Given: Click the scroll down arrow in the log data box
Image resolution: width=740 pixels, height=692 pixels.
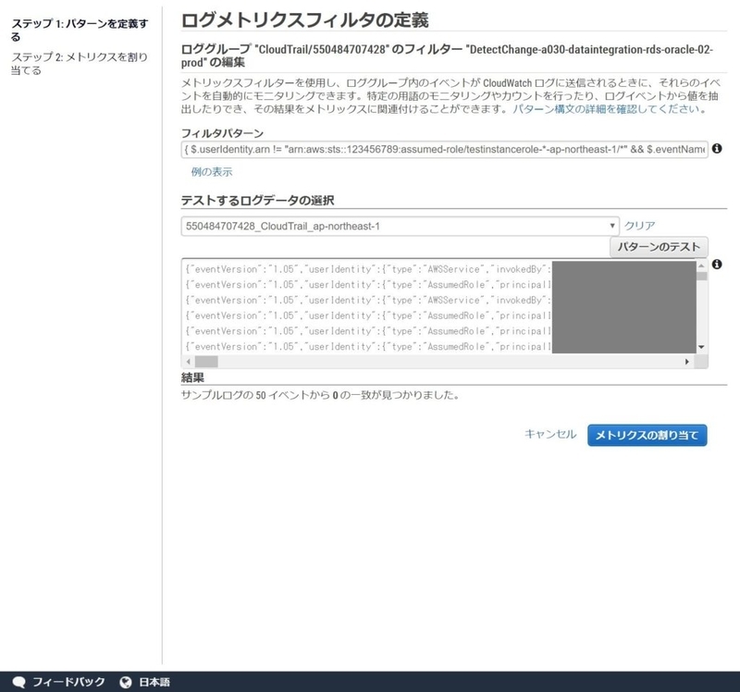Looking at the screenshot, I should (702, 347).
